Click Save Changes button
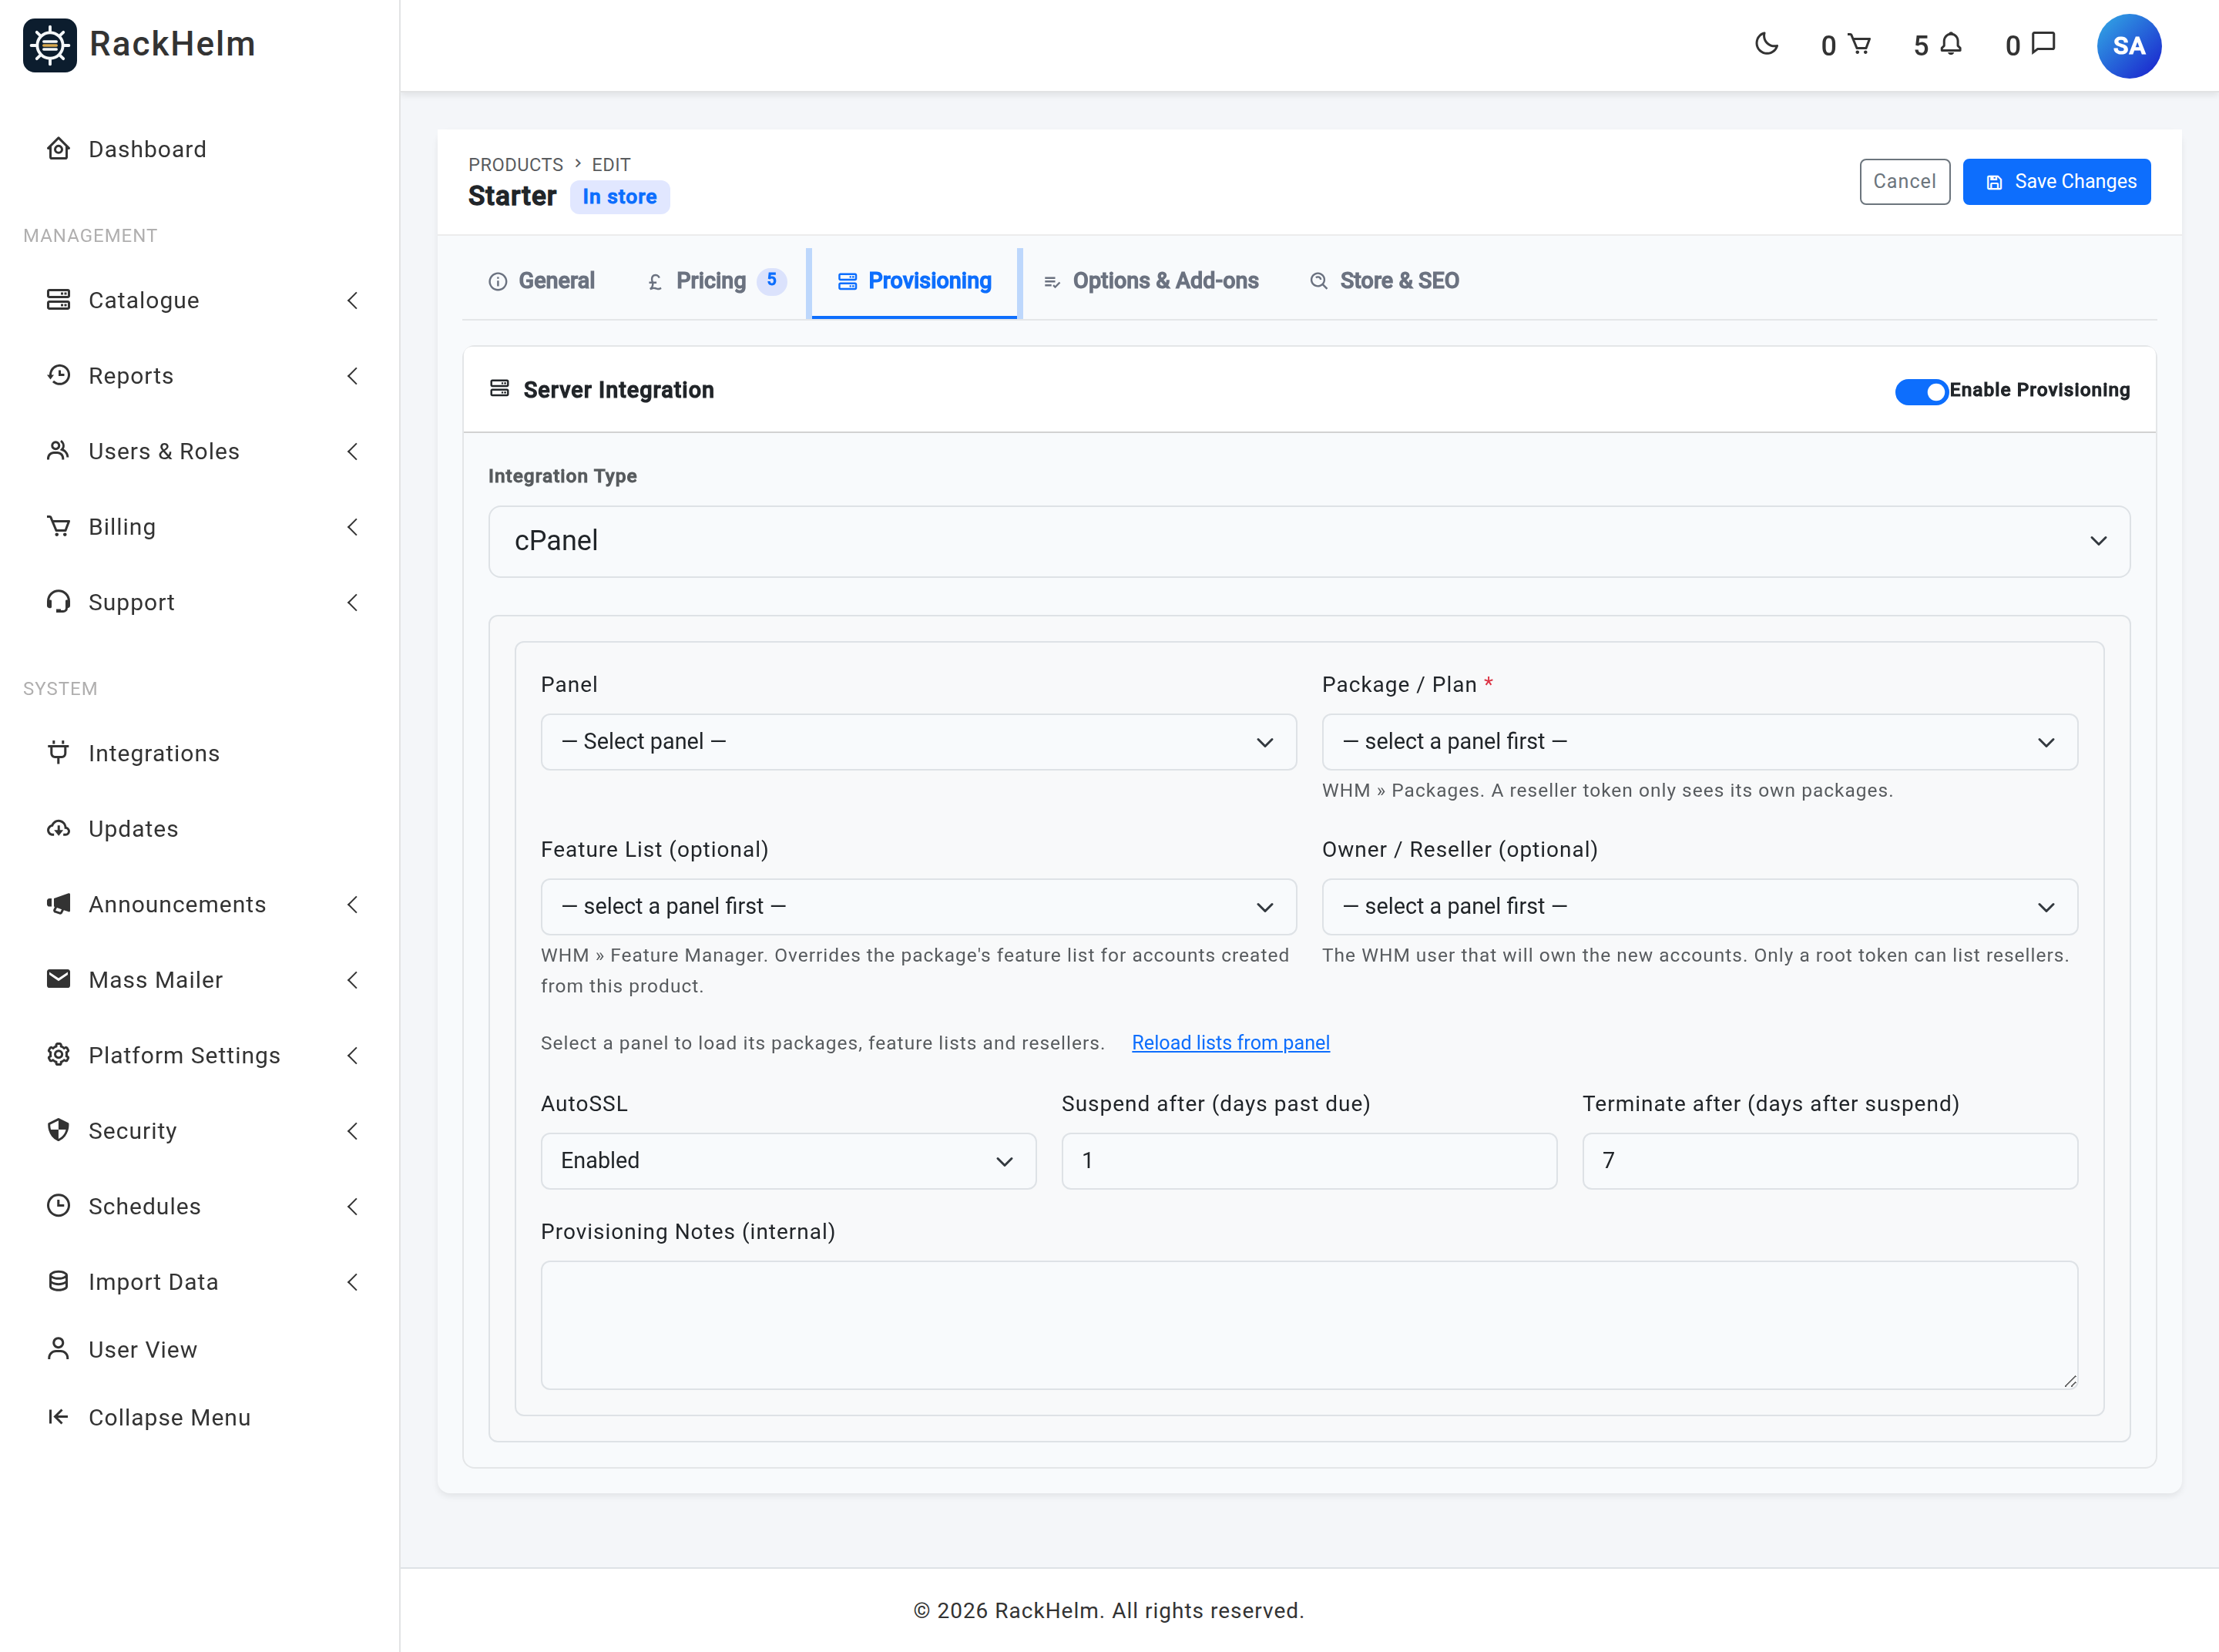The image size is (2219, 1652). click(x=2056, y=182)
